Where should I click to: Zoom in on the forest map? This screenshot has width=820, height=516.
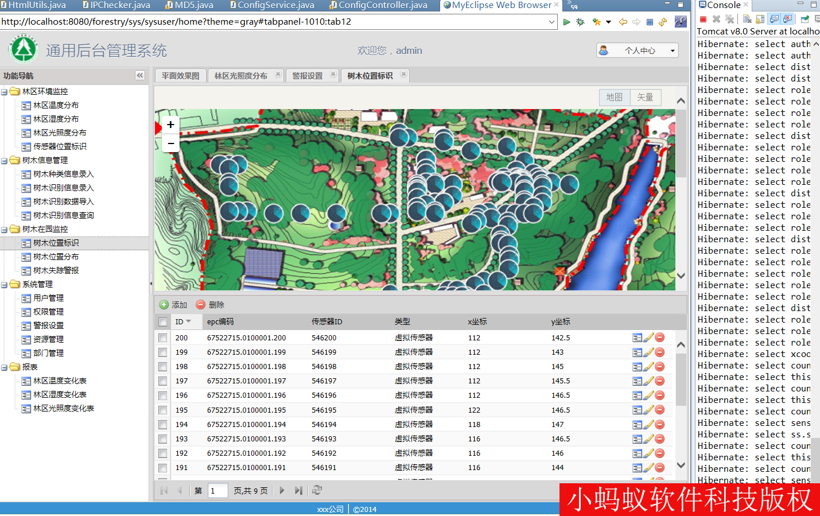click(x=170, y=125)
